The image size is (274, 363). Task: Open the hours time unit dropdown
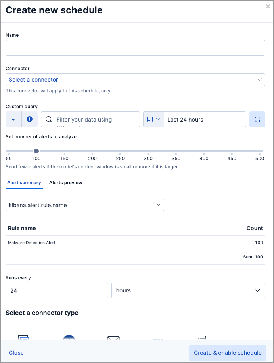click(x=188, y=290)
